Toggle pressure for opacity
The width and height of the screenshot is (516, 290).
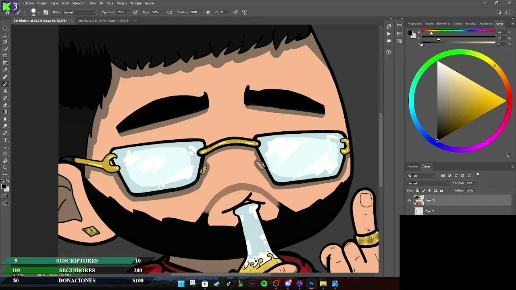pyautogui.click(x=135, y=12)
